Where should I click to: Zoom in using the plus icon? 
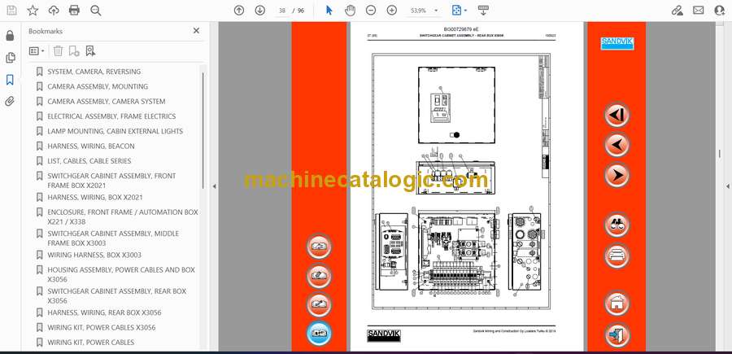pos(392,11)
